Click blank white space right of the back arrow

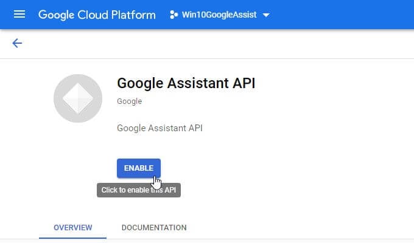(x=213, y=43)
